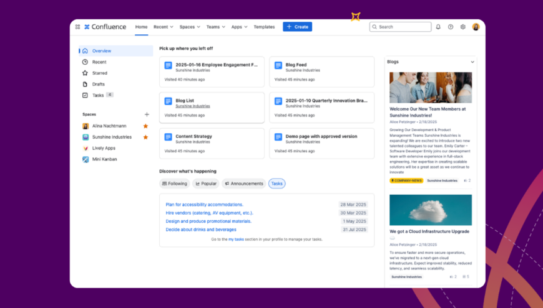Click likes icon on Welcome blog post
The height and width of the screenshot is (308, 543).
click(466, 180)
